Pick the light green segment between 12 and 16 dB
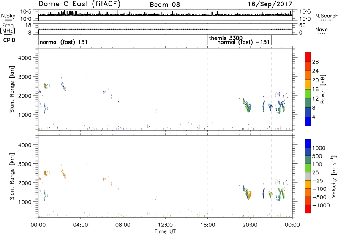 click(308, 93)
